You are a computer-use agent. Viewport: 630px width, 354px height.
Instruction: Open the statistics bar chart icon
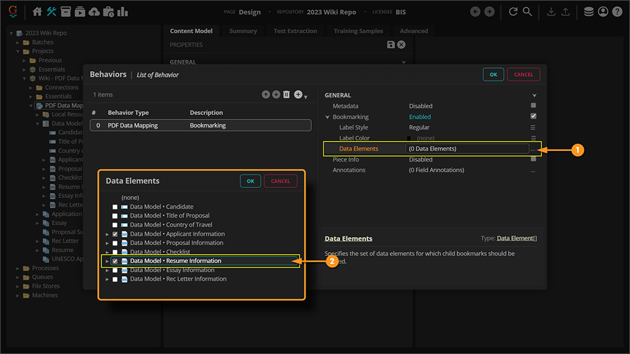122,12
